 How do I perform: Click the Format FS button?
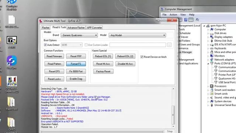76,64
